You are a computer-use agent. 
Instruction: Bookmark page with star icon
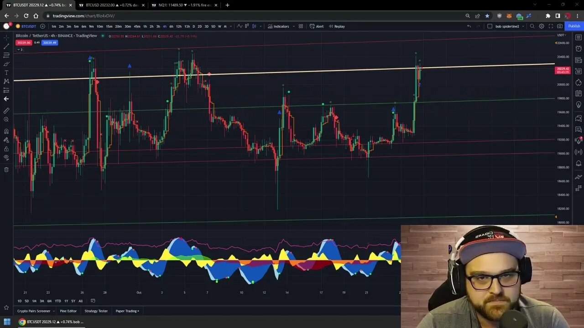coord(487,15)
